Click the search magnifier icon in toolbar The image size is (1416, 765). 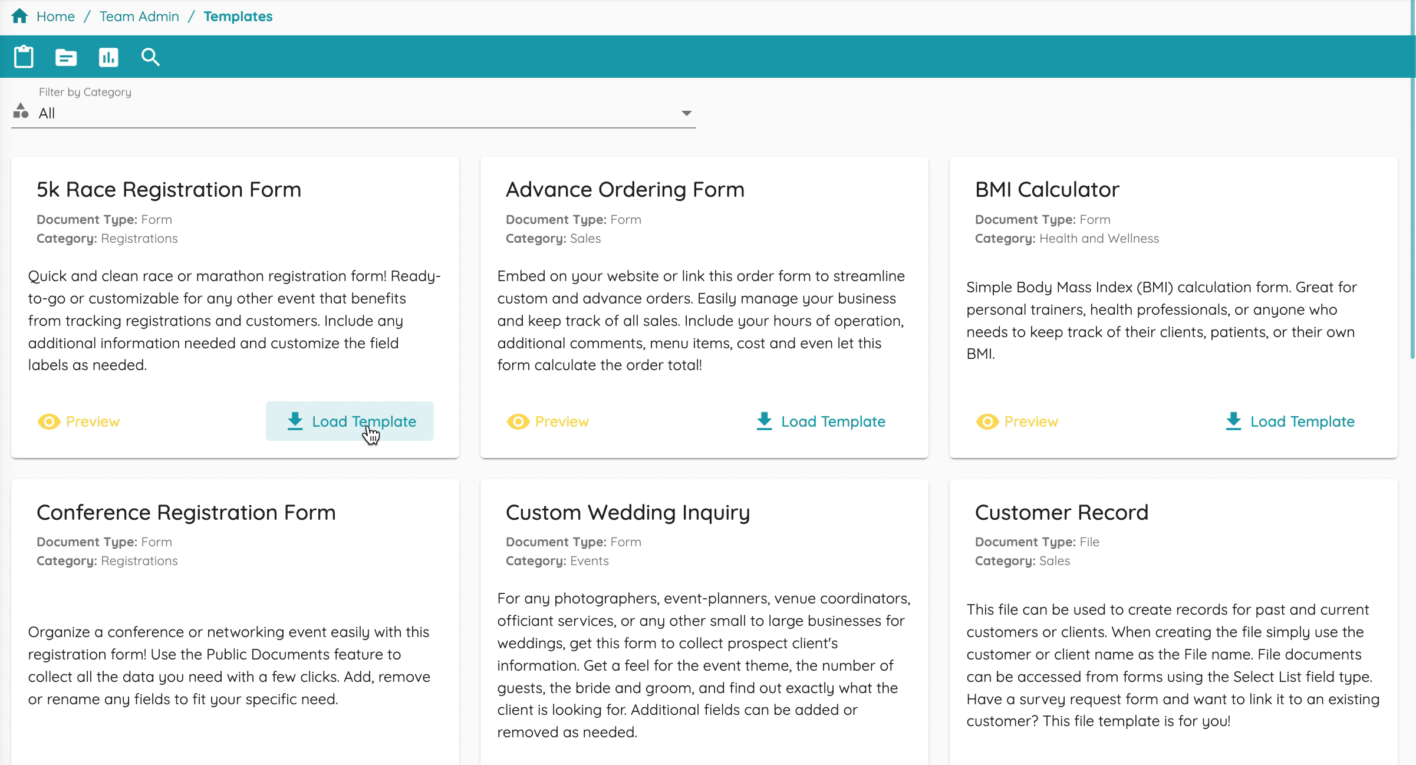[x=150, y=57]
